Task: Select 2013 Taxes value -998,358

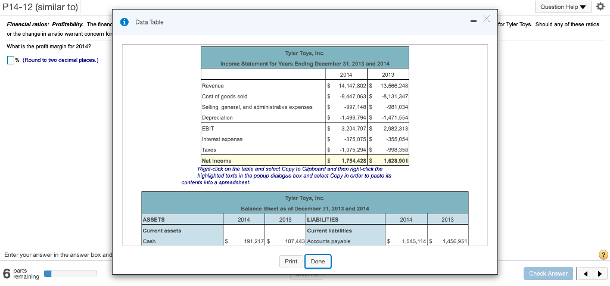Action: tap(397, 150)
